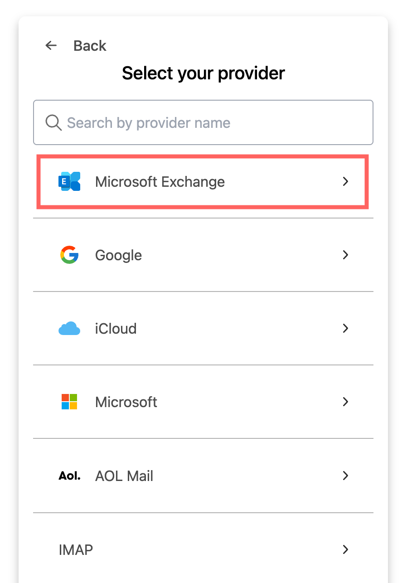Select the IMAP option

(203, 549)
